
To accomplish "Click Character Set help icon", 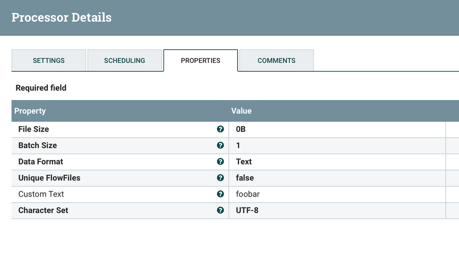I will (221, 210).
